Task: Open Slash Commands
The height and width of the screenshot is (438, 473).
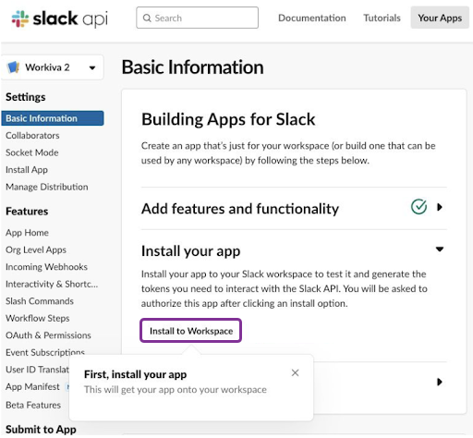Action: (x=40, y=301)
